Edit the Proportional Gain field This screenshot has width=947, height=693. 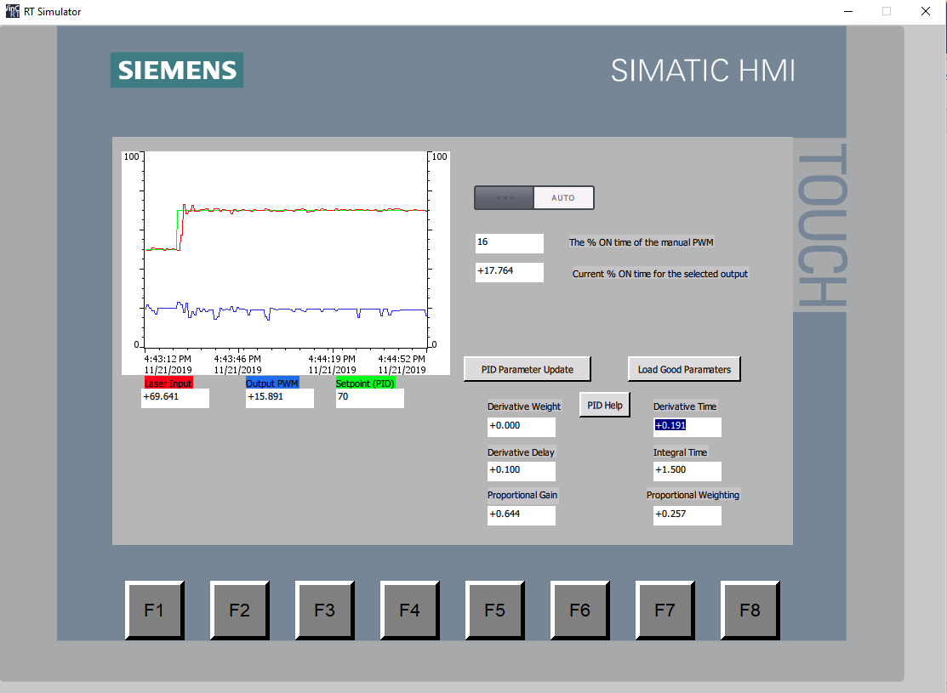(522, 515)
